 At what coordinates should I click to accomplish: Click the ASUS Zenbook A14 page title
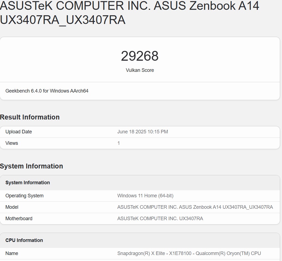click(x=129, y=13)
